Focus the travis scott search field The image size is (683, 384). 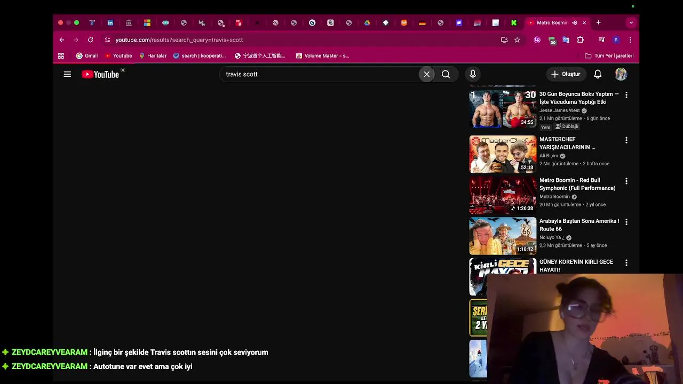pyautogui.click(x=320, y=74)
